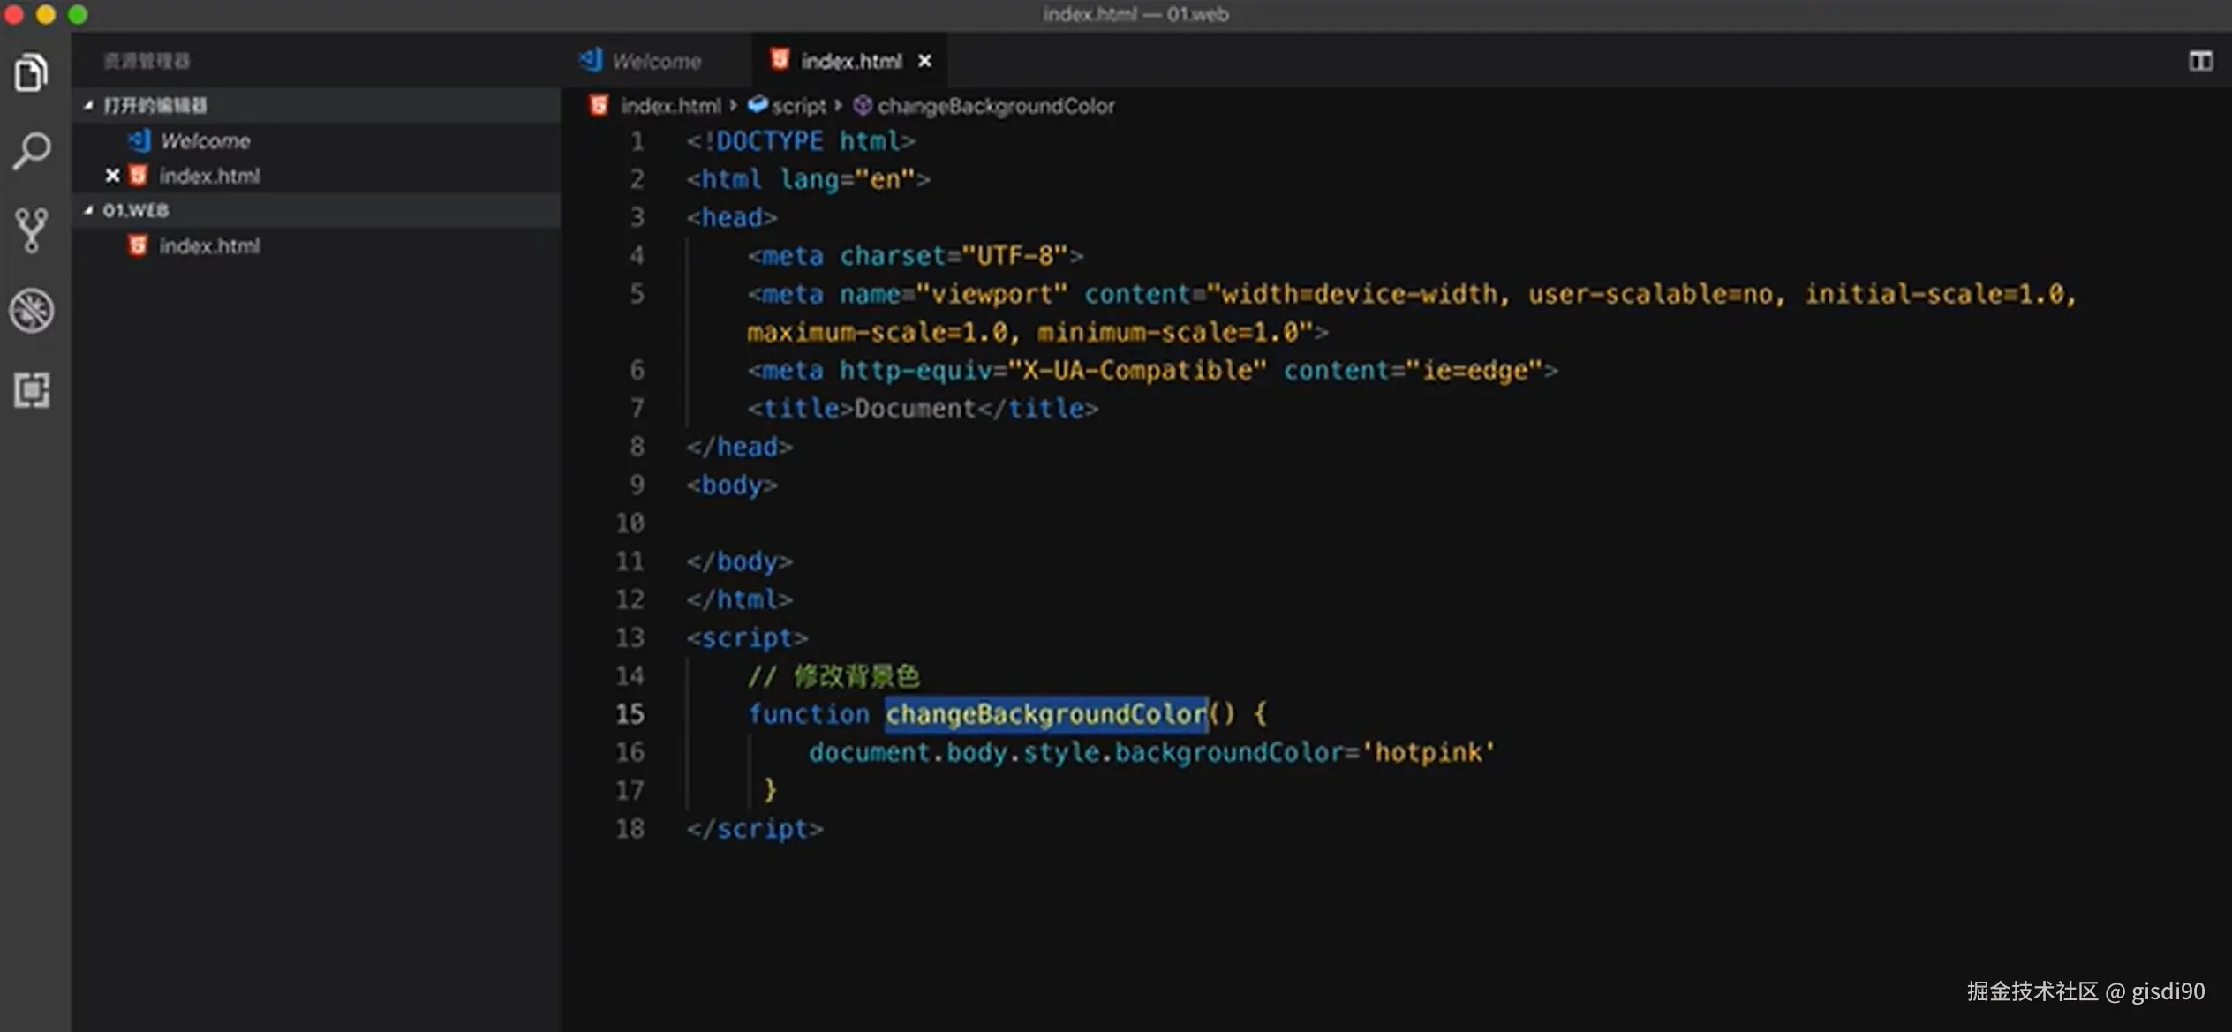Click the split editor icon
The width and height of the screenshot is (2232, 1032).
(x=2200, y=60)
